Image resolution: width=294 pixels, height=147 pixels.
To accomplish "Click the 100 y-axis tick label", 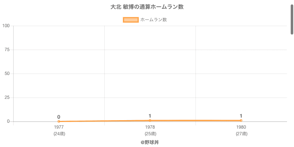I will [6, 26].
